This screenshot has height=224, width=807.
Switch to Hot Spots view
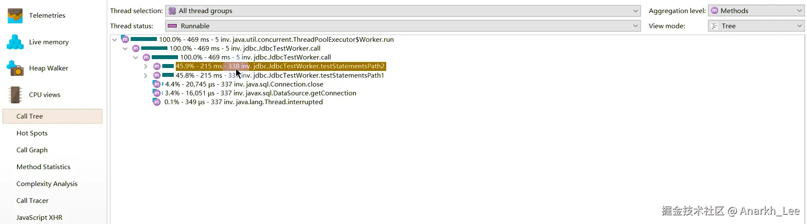point(32,133)
